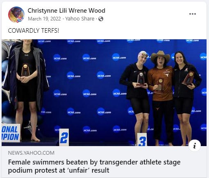The image size is (209, 178).
Task: Click the NEWS.YAHOO.COM domain label
Action: tap(31, 153)
